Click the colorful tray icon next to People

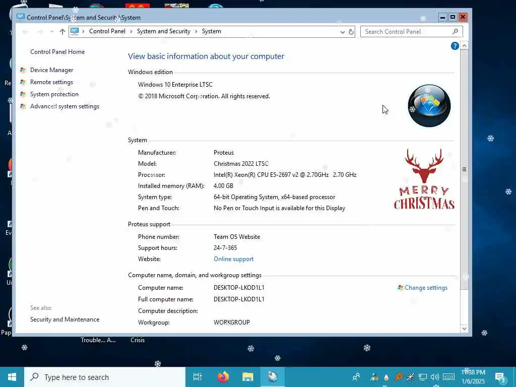click(x=374, y=377)
